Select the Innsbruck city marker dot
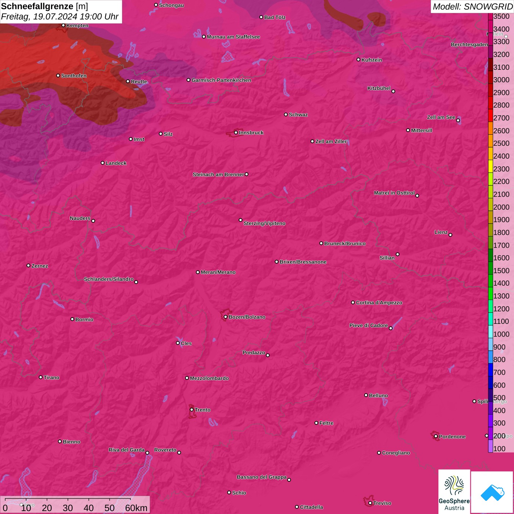Viewport: 514px width, 514px height. pos(236,133)
